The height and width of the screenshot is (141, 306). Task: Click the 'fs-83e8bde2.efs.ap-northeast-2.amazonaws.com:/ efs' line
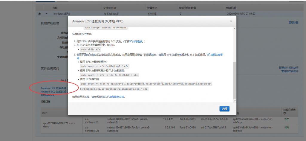[x=114, y=89]
